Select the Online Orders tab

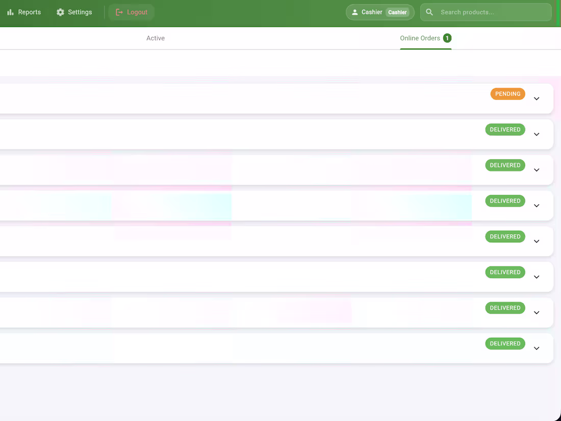[426, 38]
